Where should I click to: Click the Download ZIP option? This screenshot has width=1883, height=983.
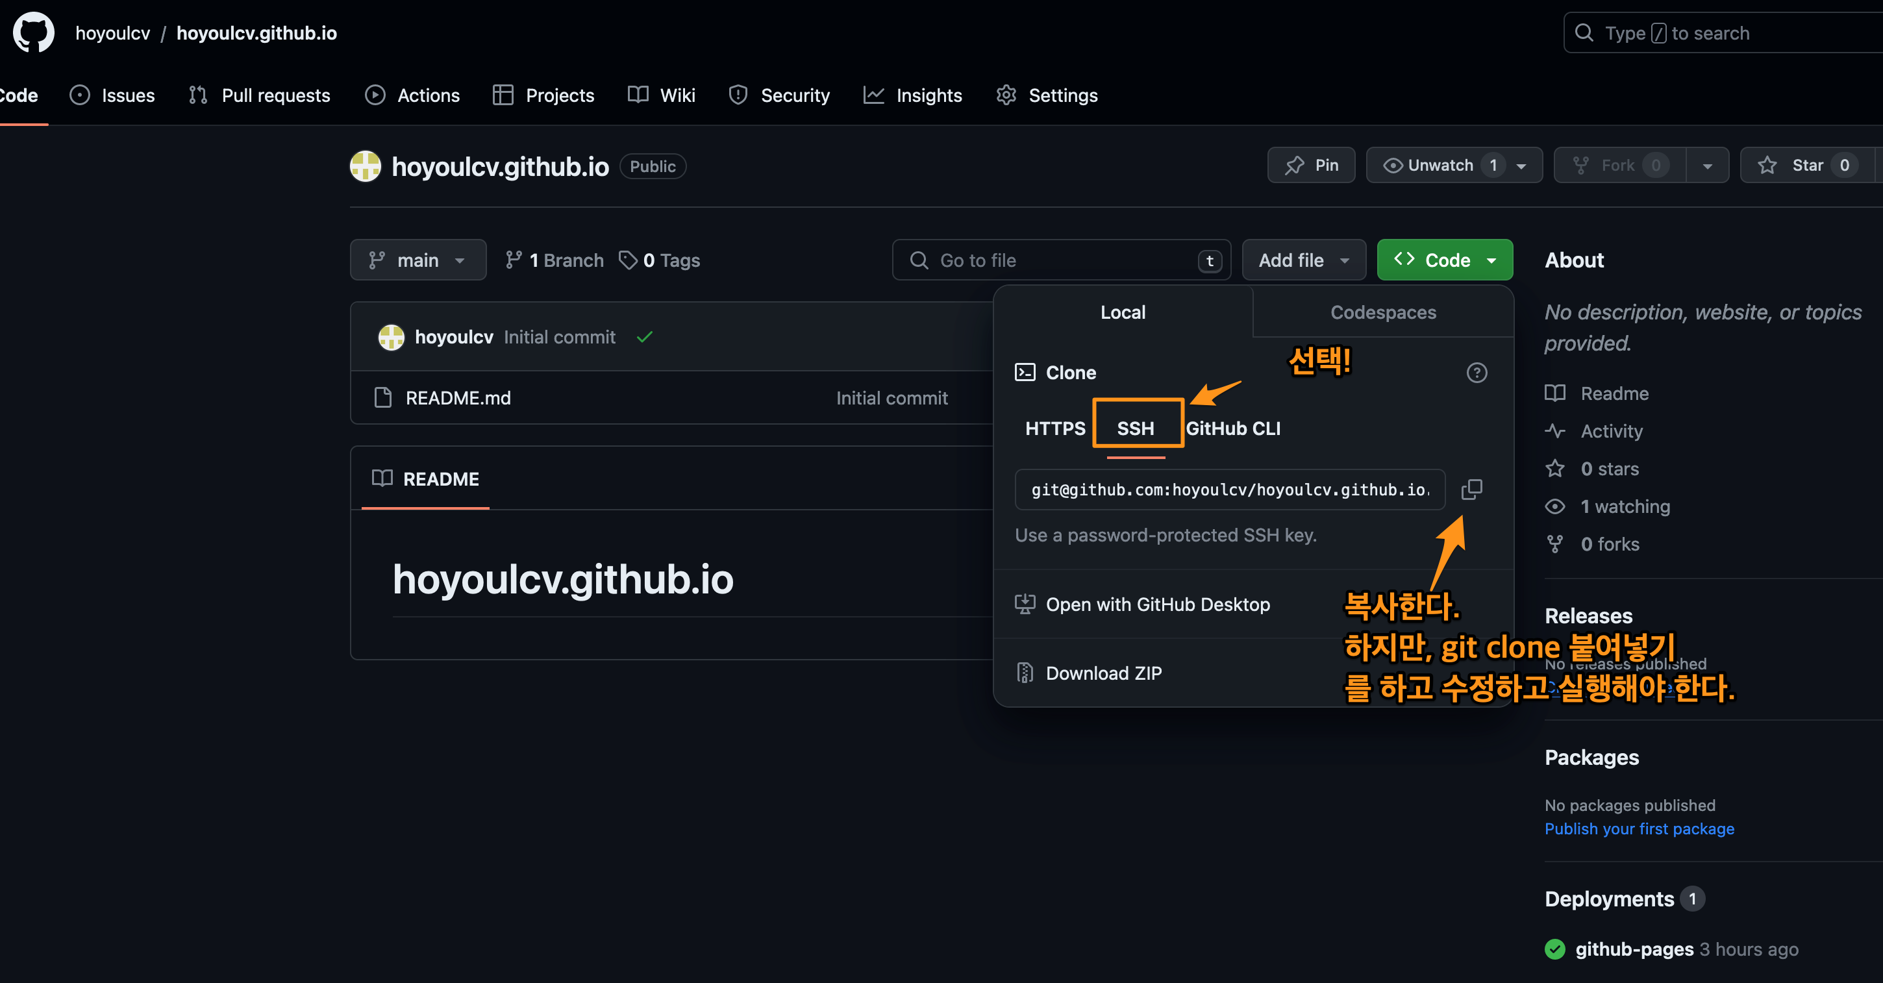click(x=1103, y=673)
